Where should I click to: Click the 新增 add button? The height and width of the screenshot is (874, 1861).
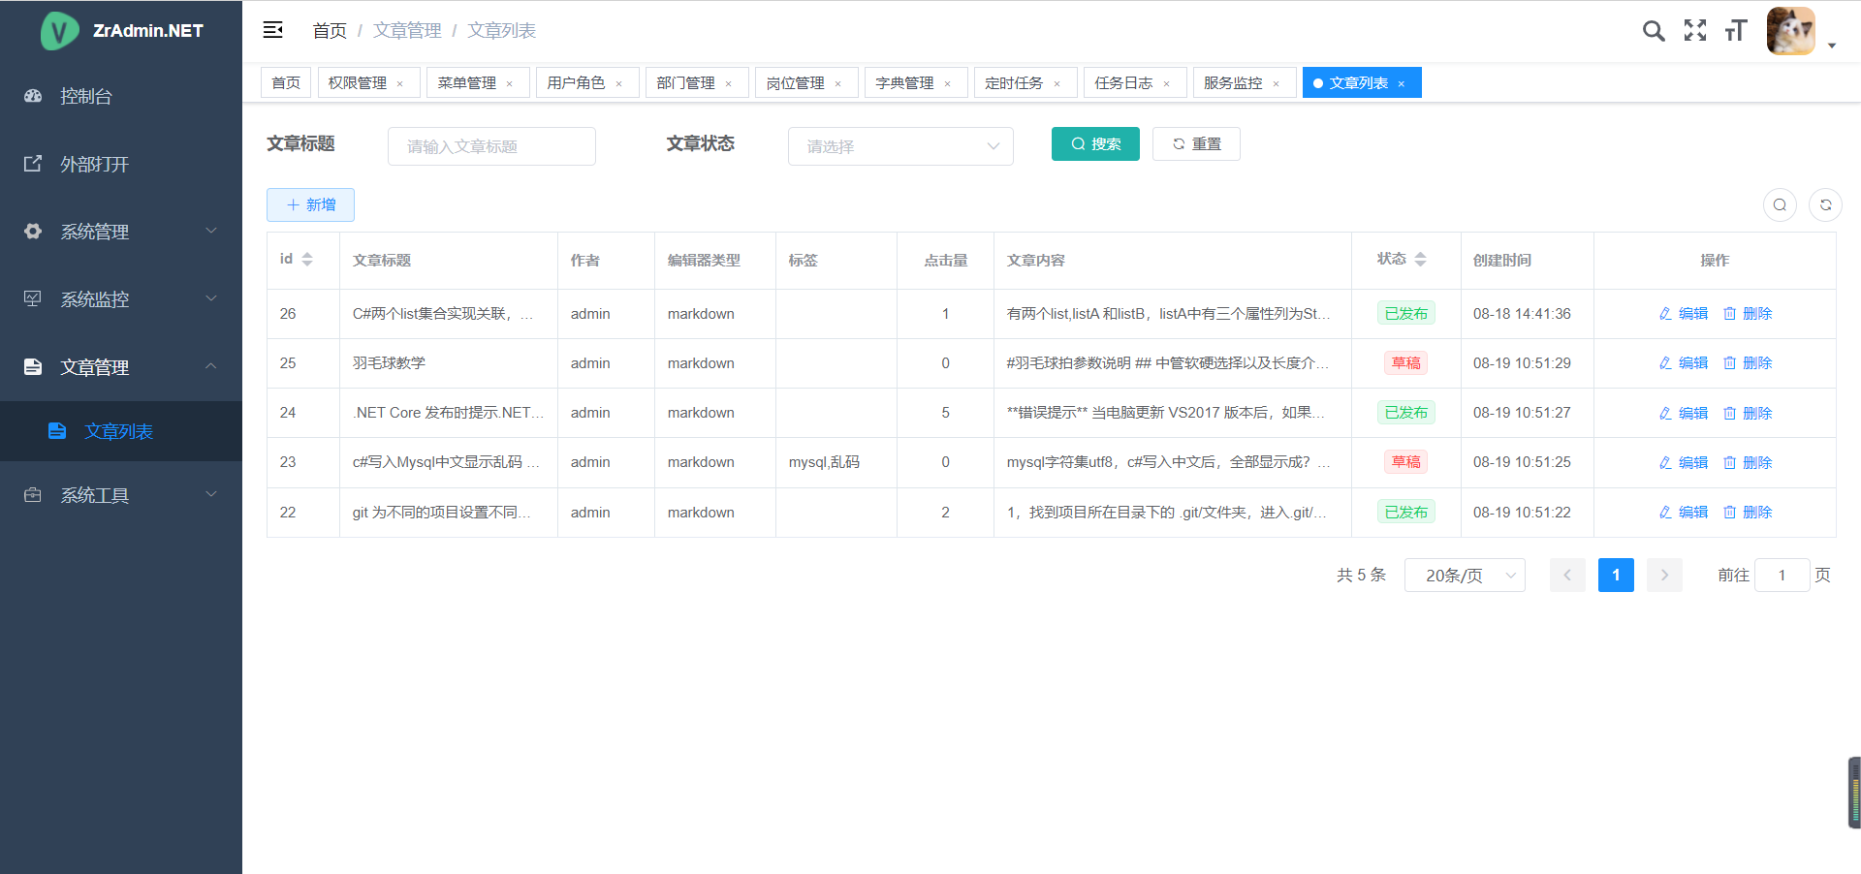[310, 205]
